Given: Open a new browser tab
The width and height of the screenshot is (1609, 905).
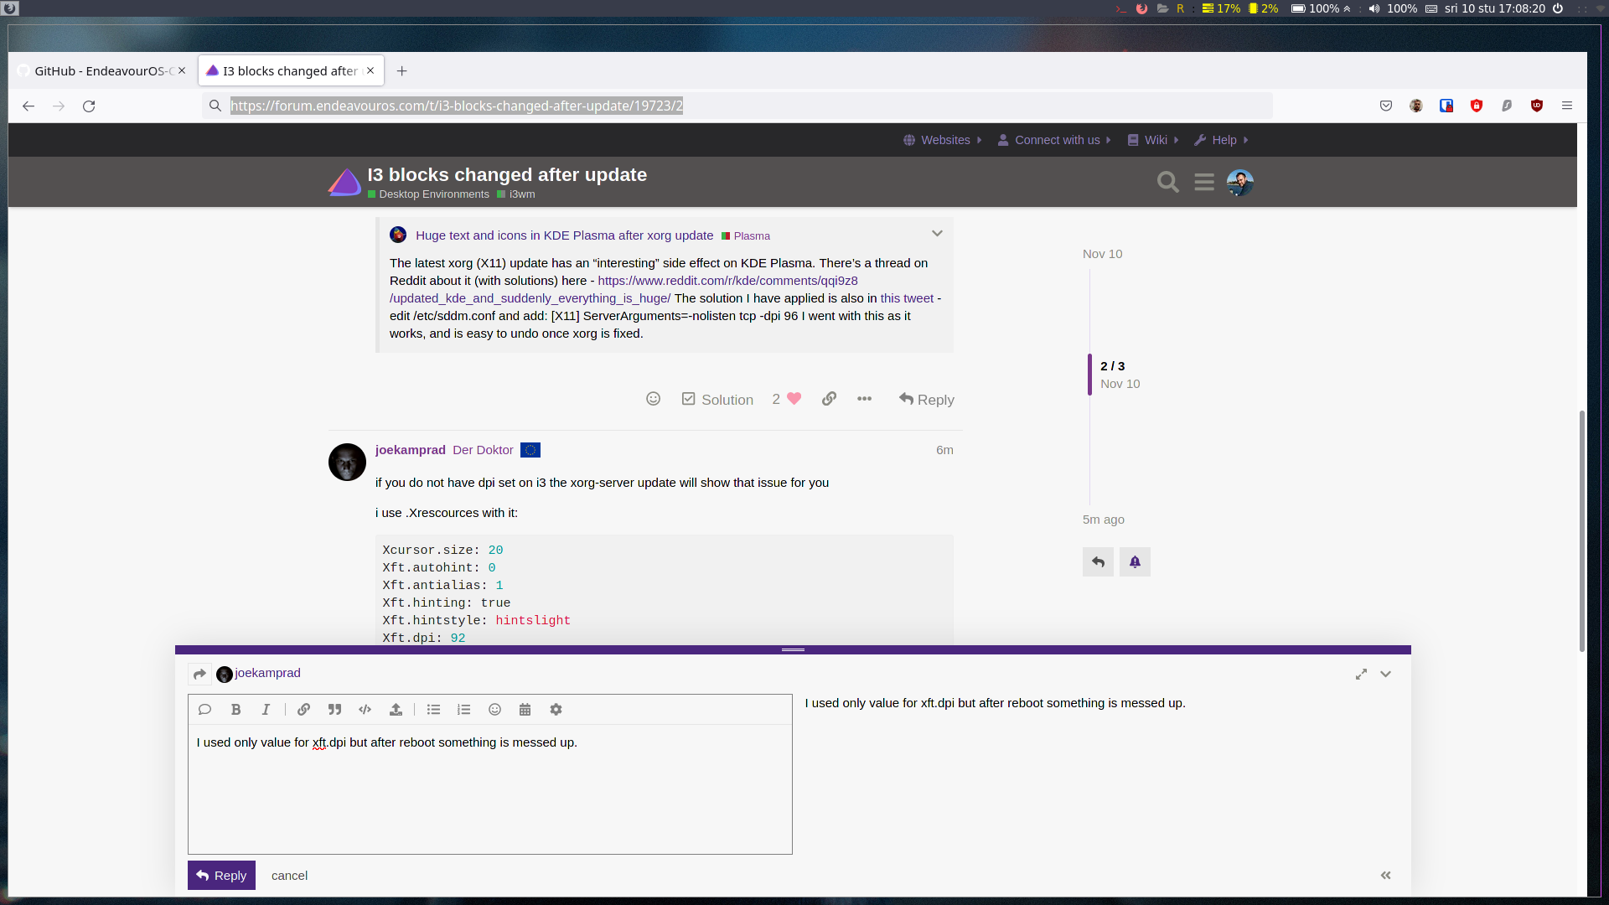Looking at the screenshot, I should click(402, 71).
